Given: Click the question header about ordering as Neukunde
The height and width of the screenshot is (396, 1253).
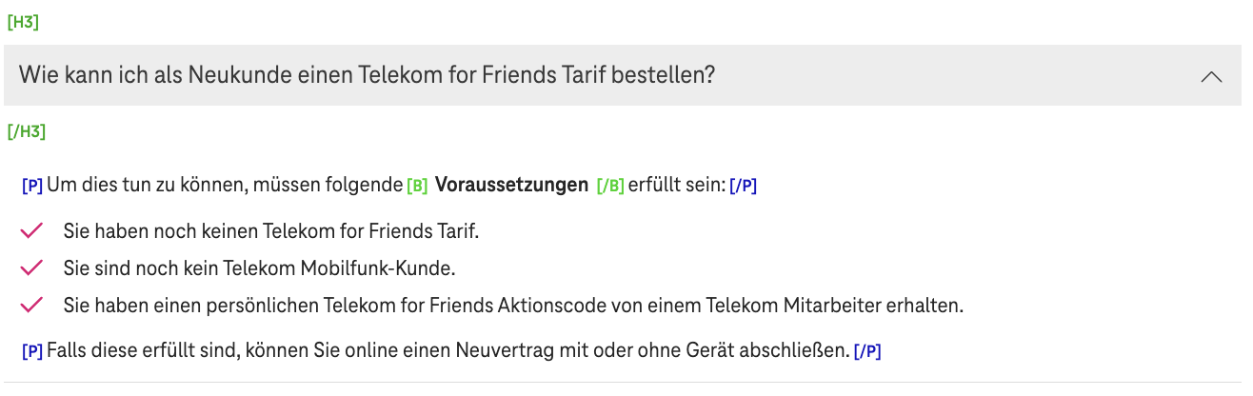Looking at the screenshot, I should pos(367,74).
